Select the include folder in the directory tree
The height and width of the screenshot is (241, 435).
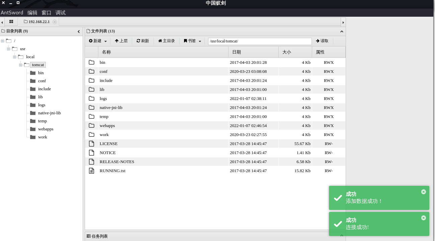tap(45, 89)
